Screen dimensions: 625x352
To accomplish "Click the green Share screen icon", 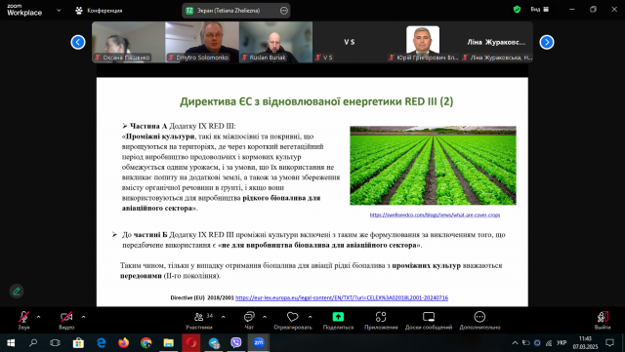I will (x=338, y=317).
